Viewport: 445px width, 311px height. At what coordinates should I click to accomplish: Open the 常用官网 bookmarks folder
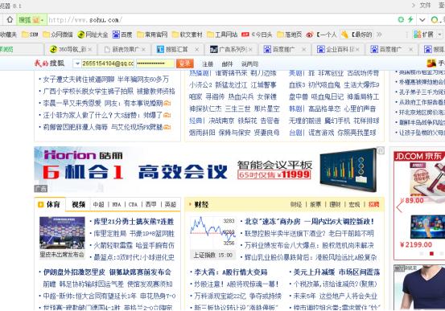[x=152, y=35]
